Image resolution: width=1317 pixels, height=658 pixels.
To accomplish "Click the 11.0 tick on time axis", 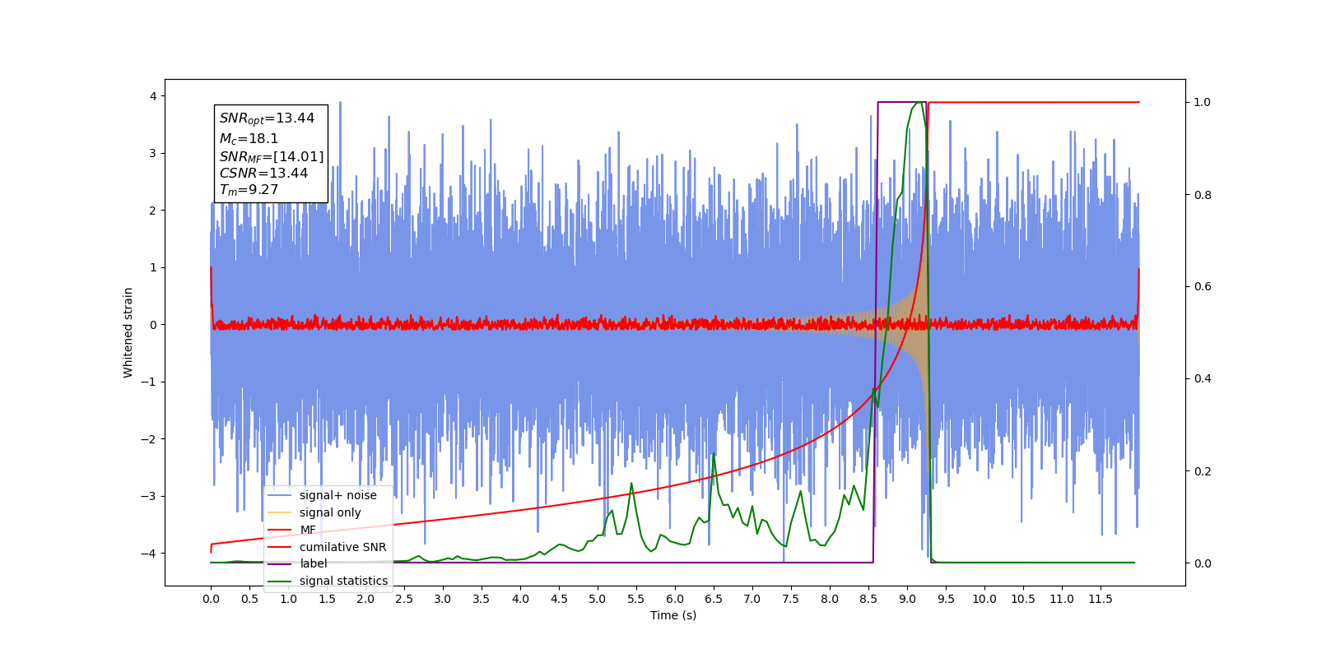I will click(x=1062, y=599).
